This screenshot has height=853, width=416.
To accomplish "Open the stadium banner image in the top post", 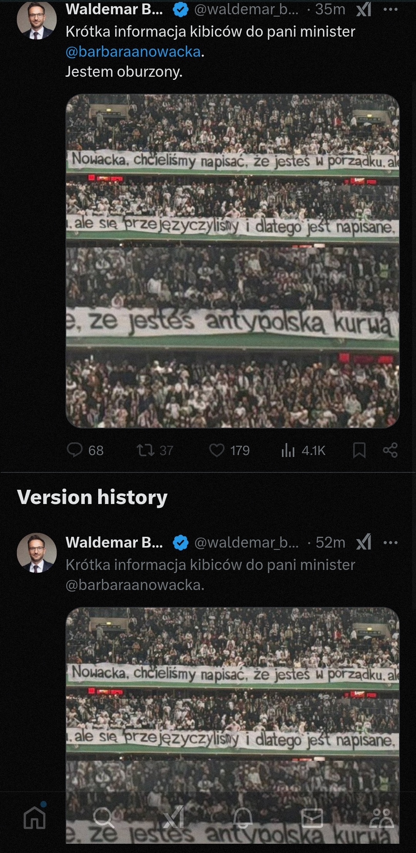I will point(232,261).
